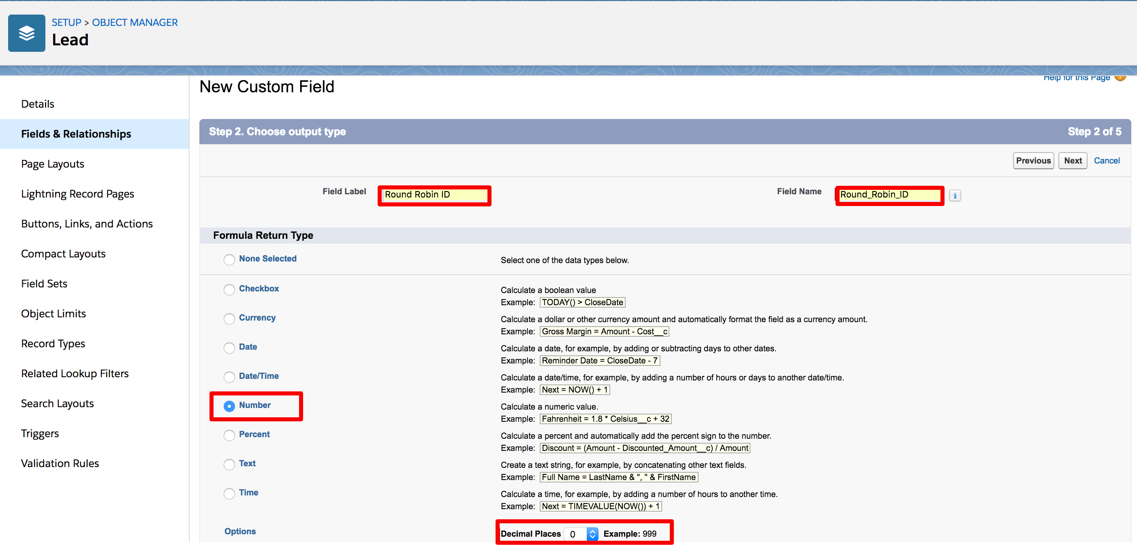Select the Number return type radio

pyautogui.click(x=229, y=406)
